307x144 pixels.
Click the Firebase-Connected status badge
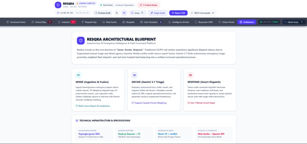tap(86, 3)
